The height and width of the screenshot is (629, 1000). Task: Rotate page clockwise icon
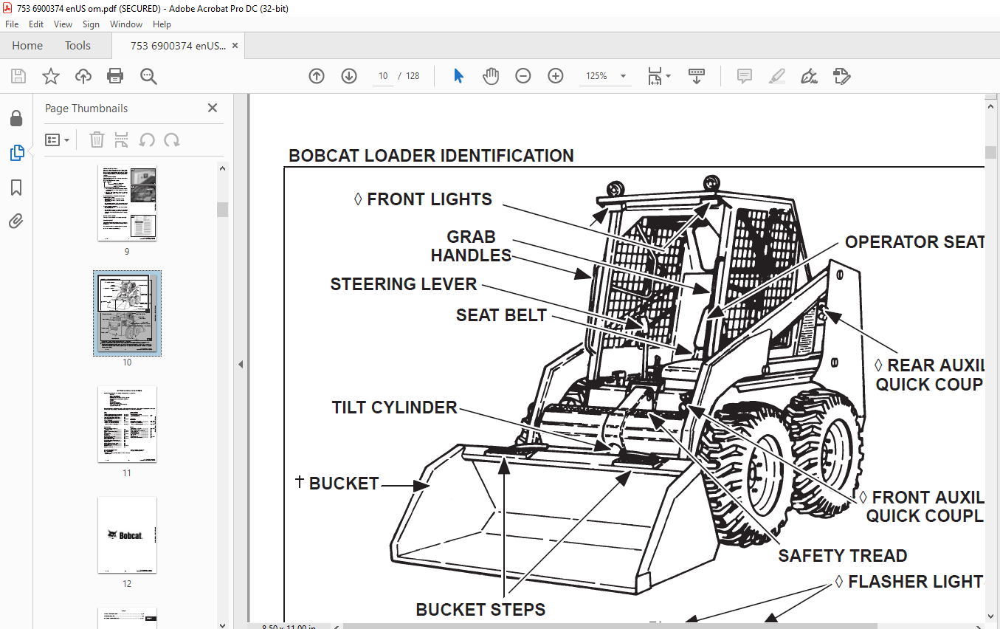point(172,140)
